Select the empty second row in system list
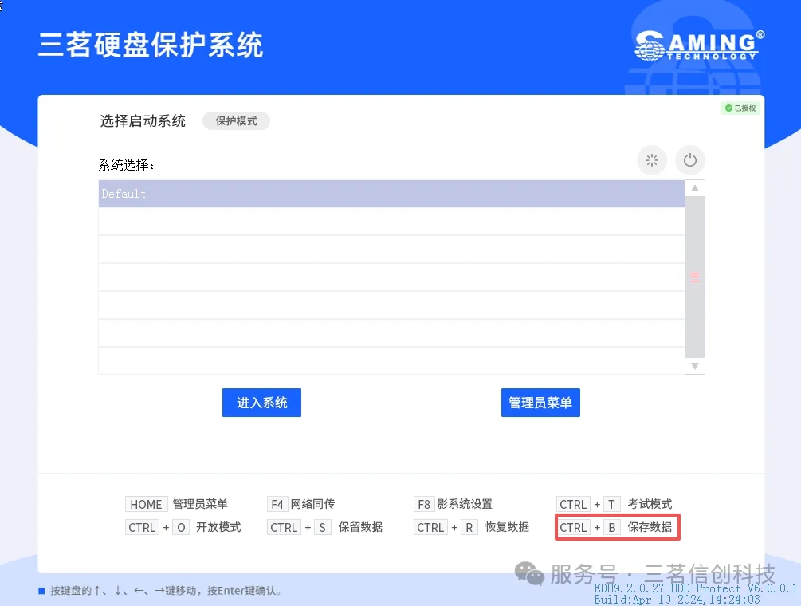The width and height of the screenshot is (801, 606). (x=391, y=222)
